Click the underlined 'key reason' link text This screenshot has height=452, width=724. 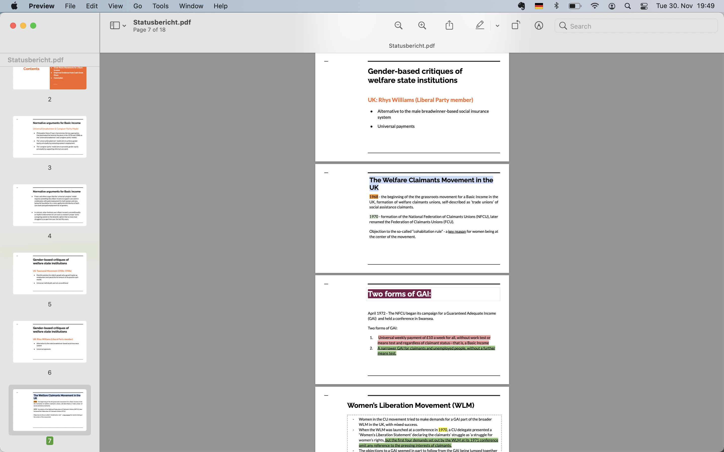pos(457,231)
